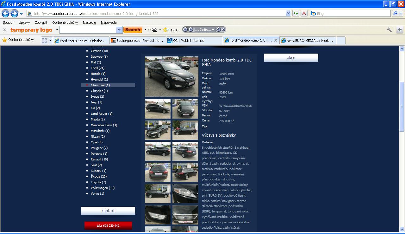The height and width of the screenshot is (234, 405).
Task: Open the main Ford Mondeo photo
Action: pos(171,76)
